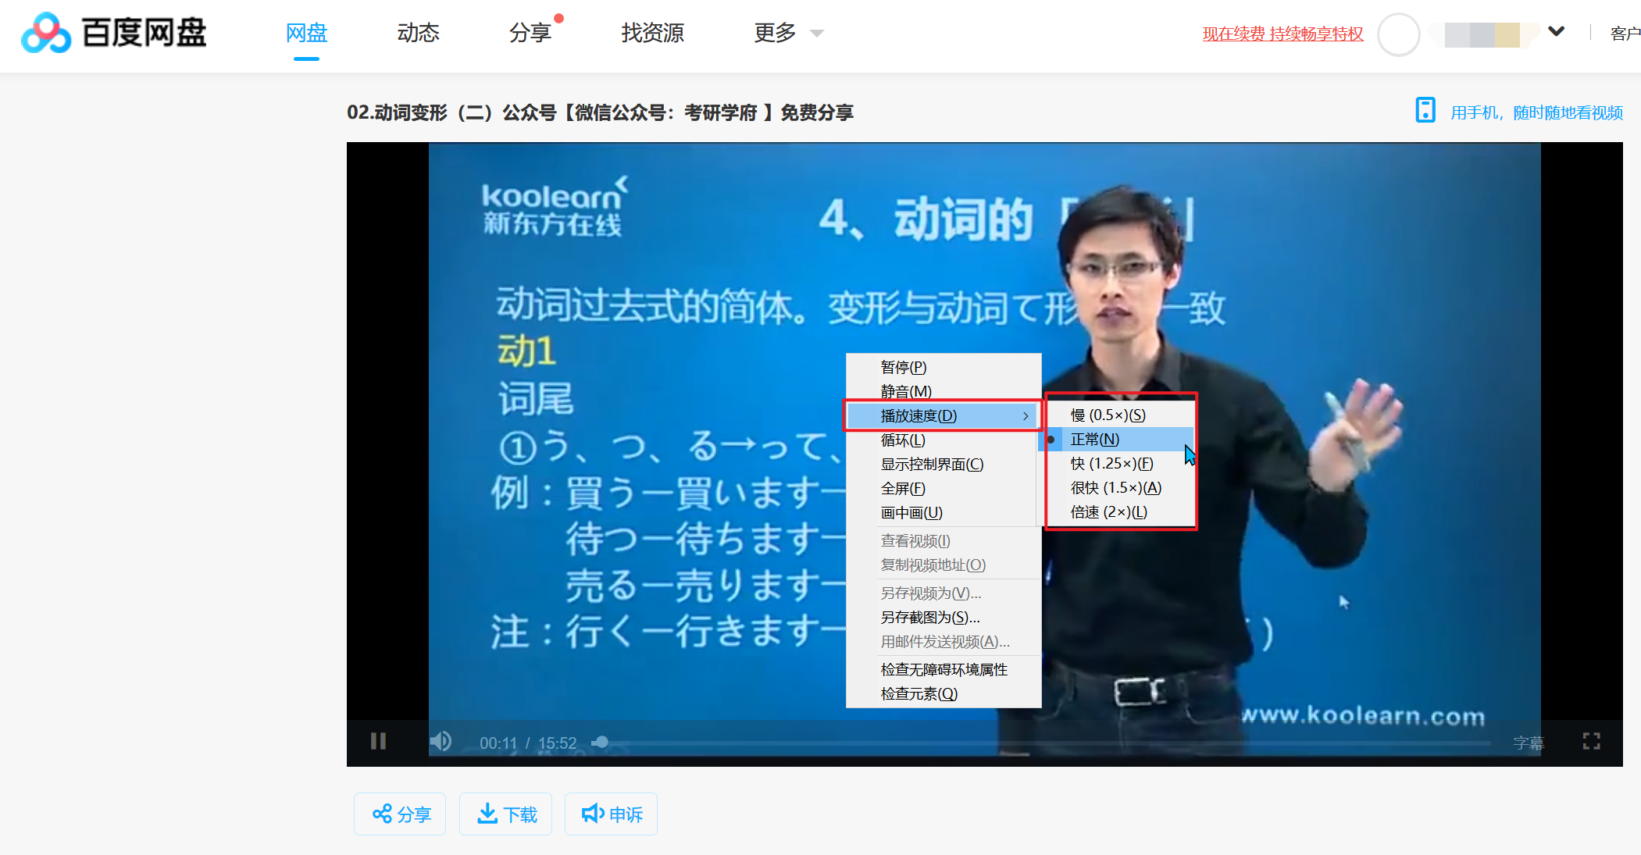This screenshot has height=855, width=1641.
Task: Click the 字幕 subtitle control
Action: 1529,743
